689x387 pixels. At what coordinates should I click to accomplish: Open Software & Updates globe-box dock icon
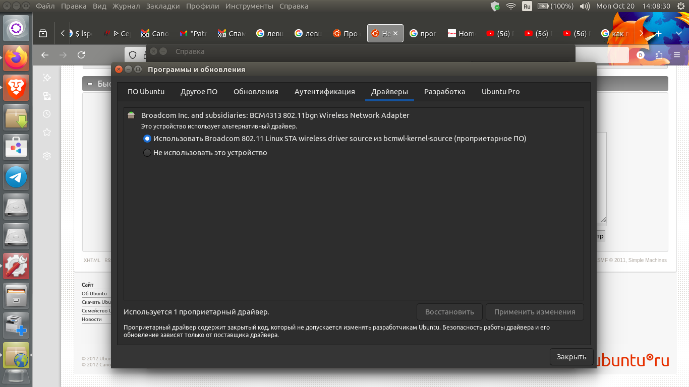(17, 355)
